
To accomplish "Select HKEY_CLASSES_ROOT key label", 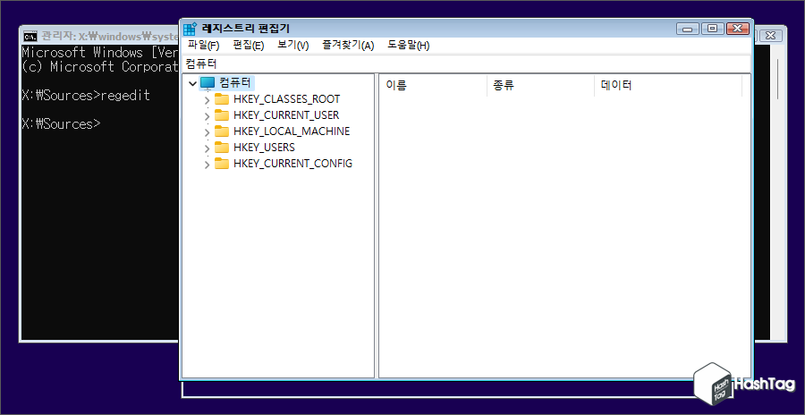I will click(x=286, y=99).
